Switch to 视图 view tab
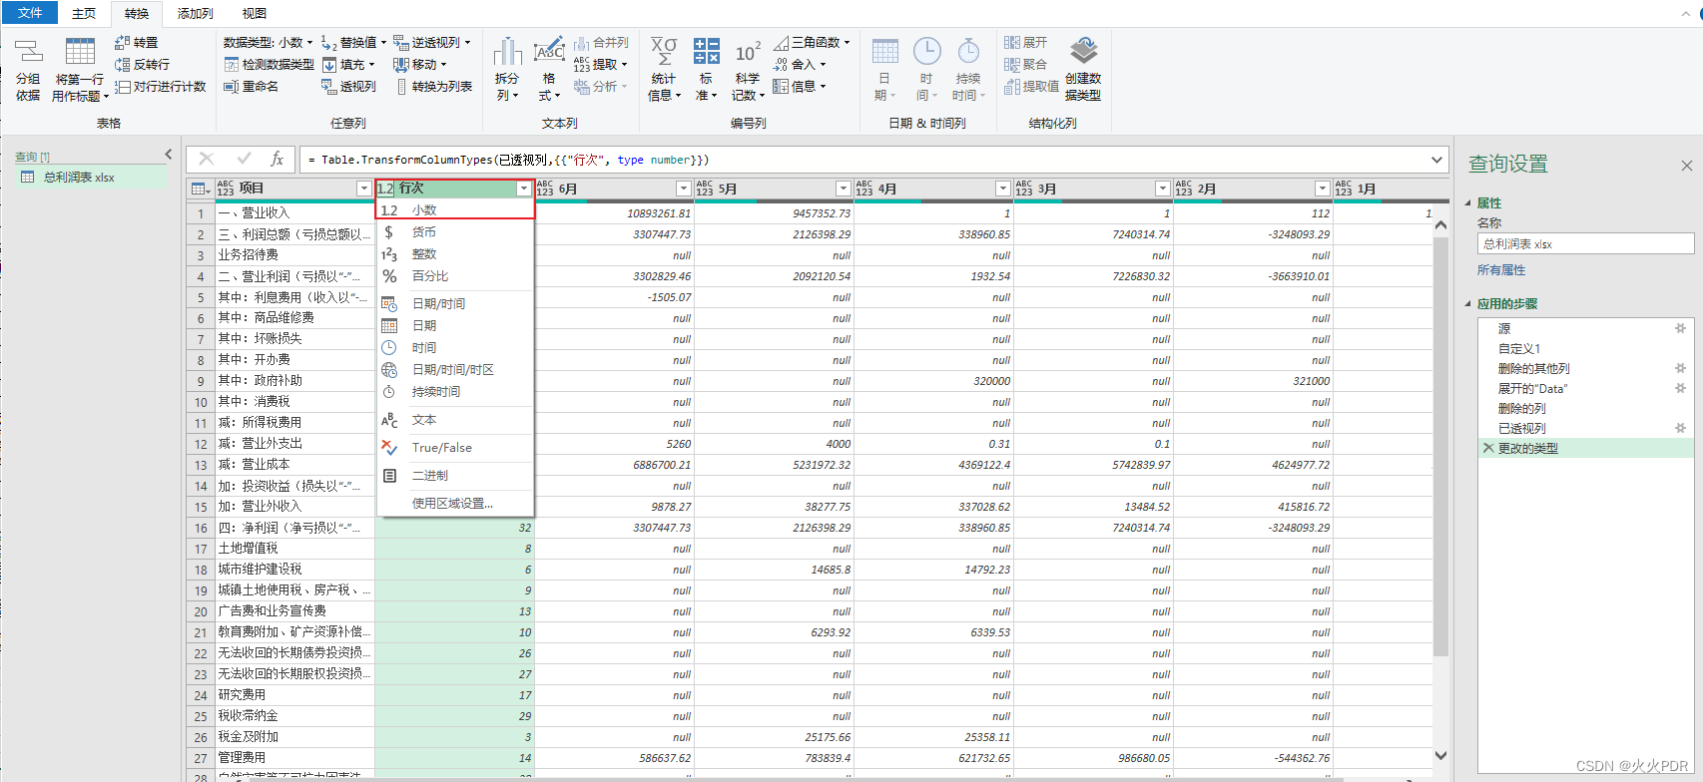The image size is (1703, 782). [255, 13]
